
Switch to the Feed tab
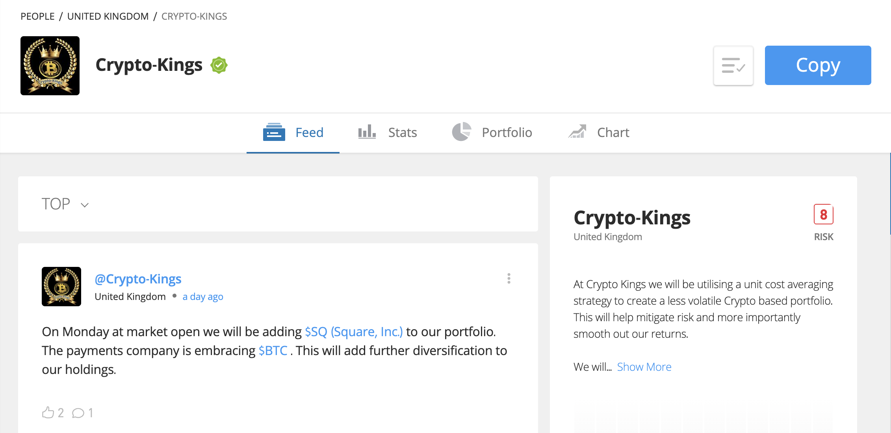pyautogui.click(x=293, y=133)
